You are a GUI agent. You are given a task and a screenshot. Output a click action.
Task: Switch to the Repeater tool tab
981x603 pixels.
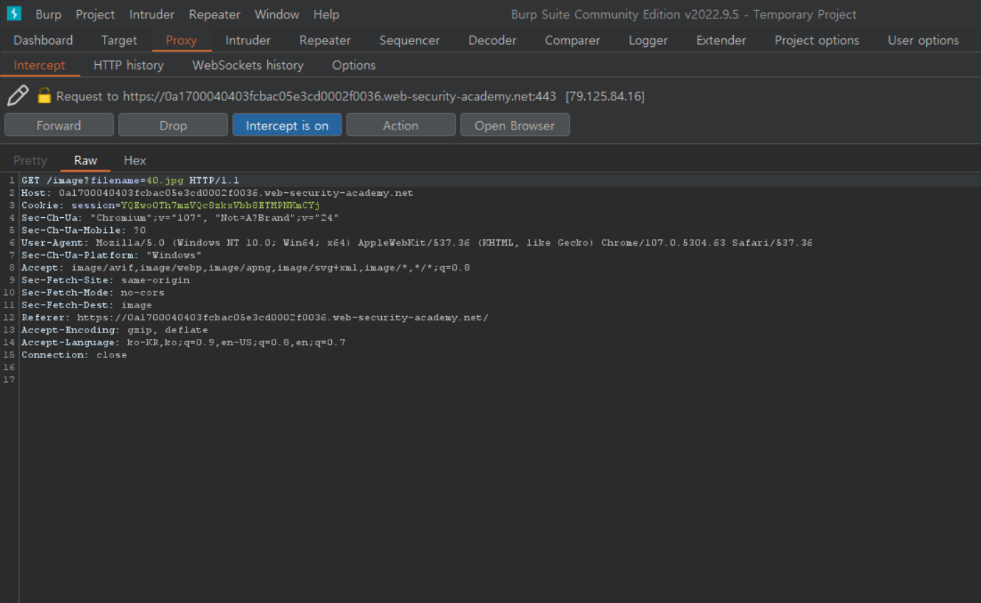[325, 41]
